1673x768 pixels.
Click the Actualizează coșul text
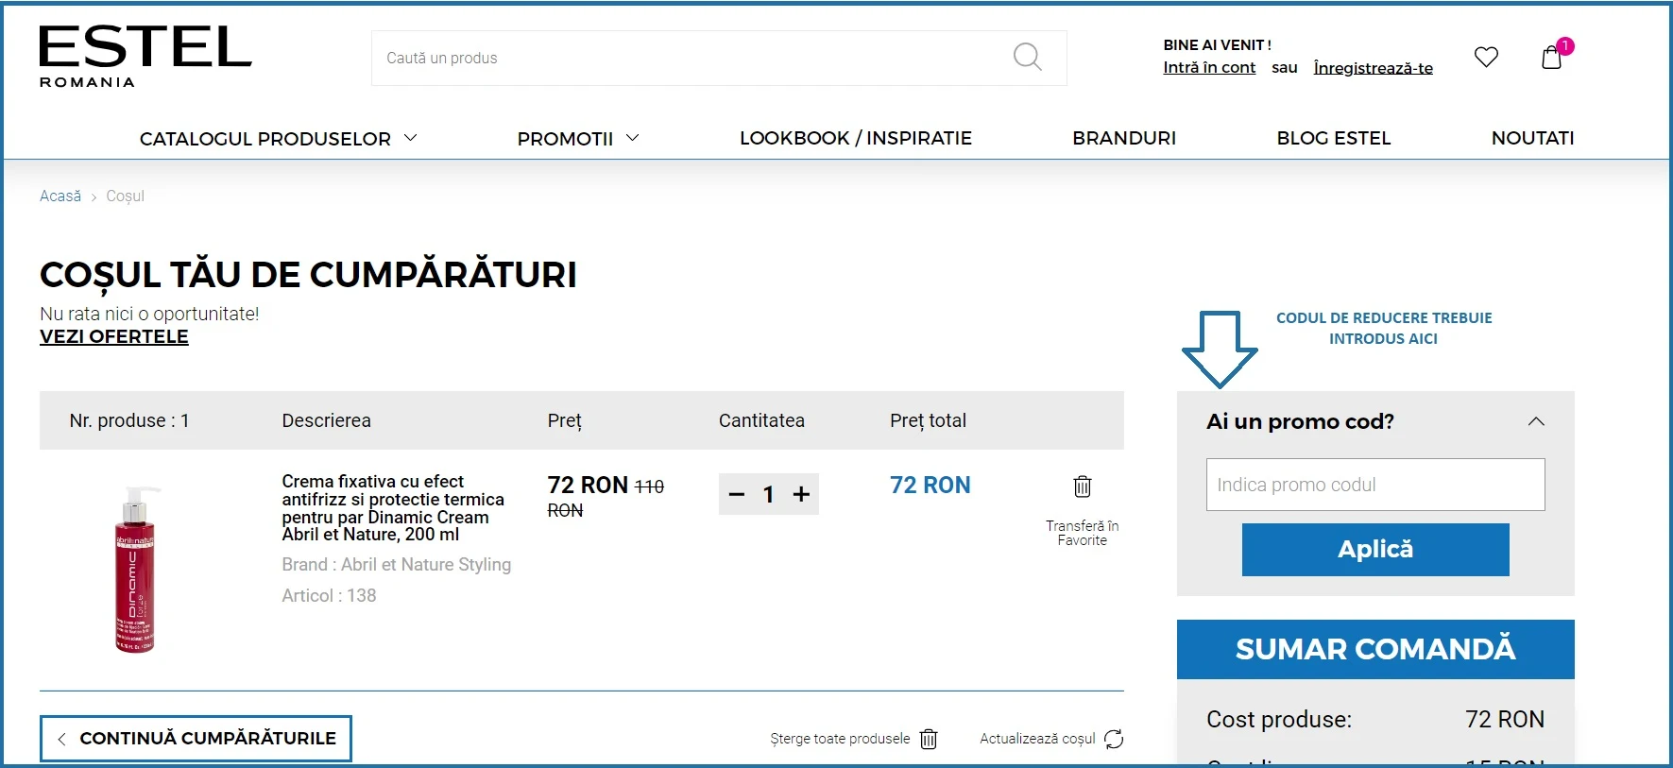tap(1037, 739)
